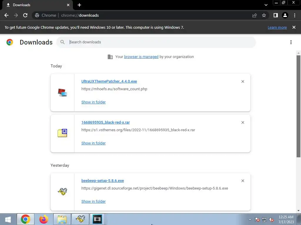This screenshot has height=225, width=301.
Task: Click the mhoefs.eu source URL text
Action: [x=114, y=89]
